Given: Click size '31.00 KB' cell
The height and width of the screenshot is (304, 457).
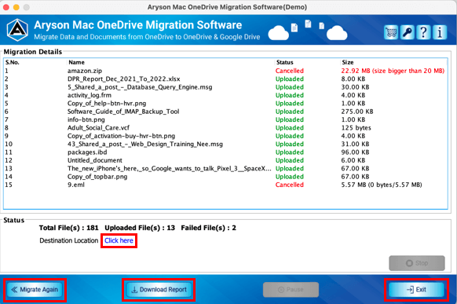Looking at the screenshot, I should (x=355, y=145).
